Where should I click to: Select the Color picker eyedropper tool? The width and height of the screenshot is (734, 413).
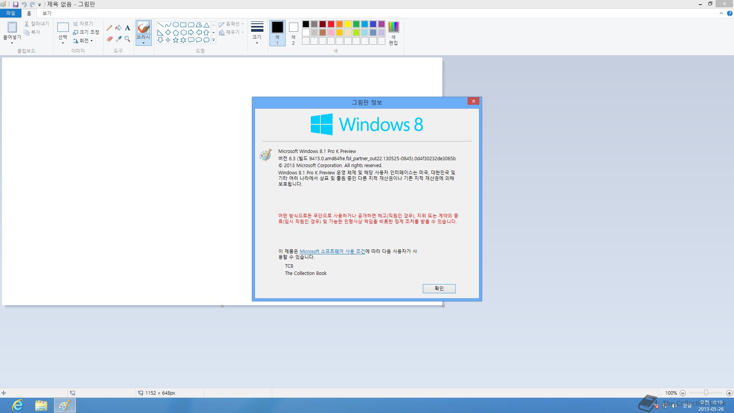pyautogui.click(x=119, y=39)
